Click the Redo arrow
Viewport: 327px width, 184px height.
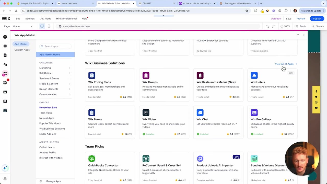273,26
